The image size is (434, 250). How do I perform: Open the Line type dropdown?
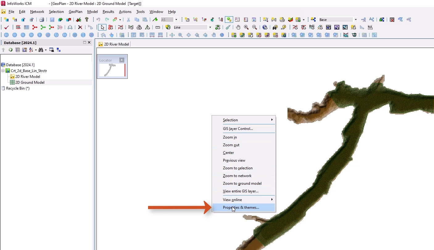tap(210, 27)
